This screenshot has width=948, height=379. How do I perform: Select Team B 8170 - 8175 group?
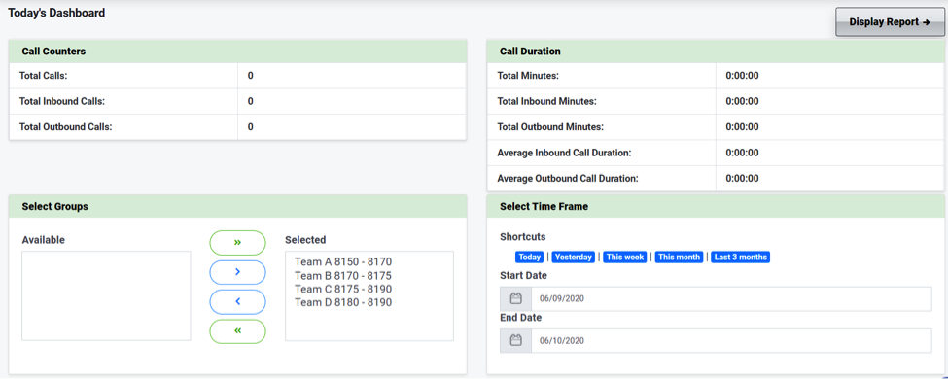coord(343,276)
